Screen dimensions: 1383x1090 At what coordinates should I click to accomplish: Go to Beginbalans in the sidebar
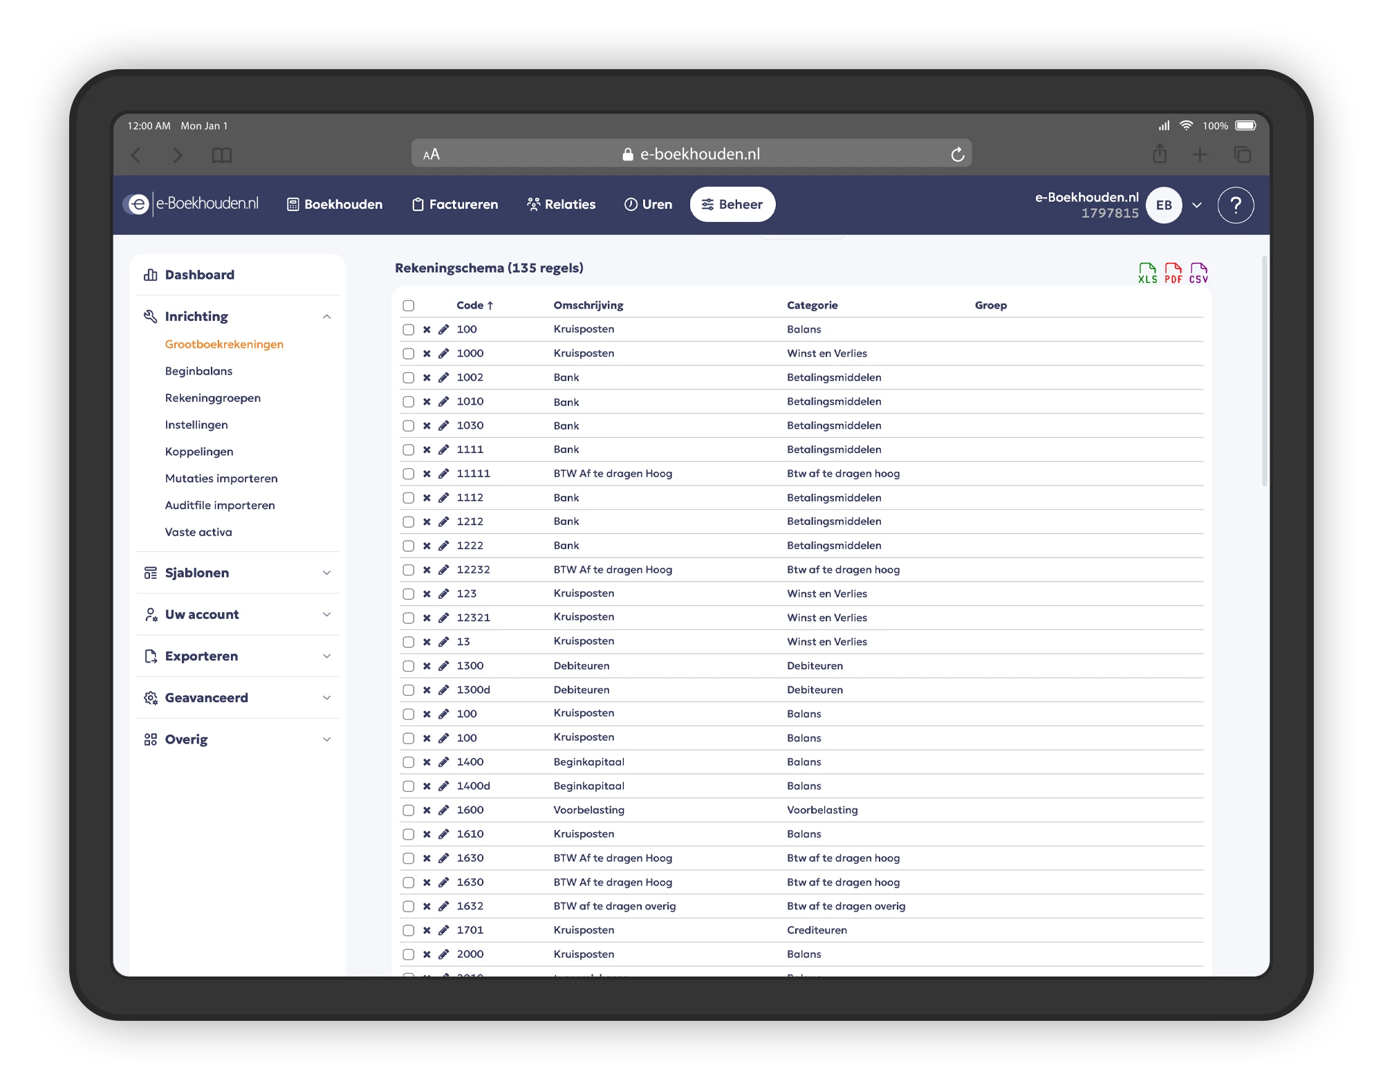click(x=198, y=371)
